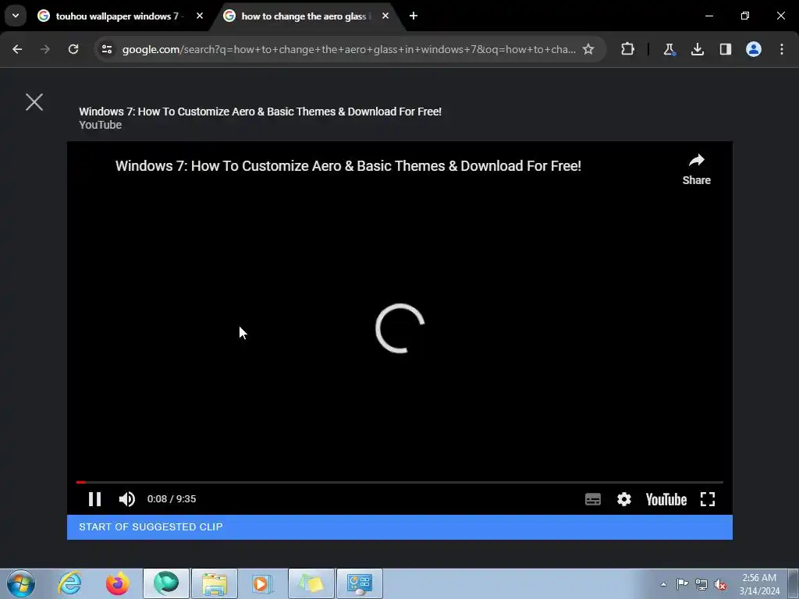Open the clock showing 2:56 AM
799x599 pixels.
(x=759, y=584)
